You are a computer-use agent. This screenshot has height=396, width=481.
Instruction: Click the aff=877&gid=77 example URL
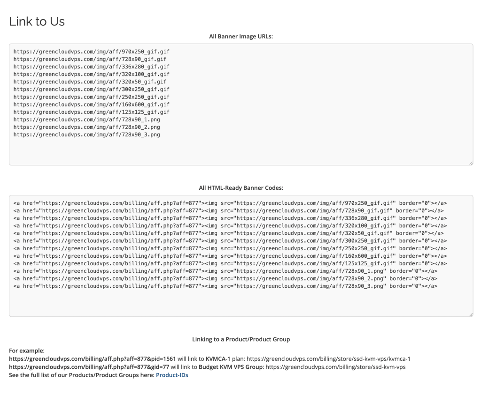pyautogui.click(x=89, y=367)
